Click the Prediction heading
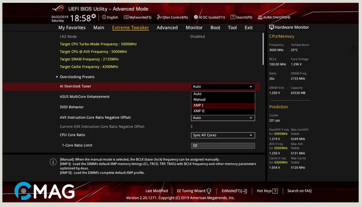 278,107
